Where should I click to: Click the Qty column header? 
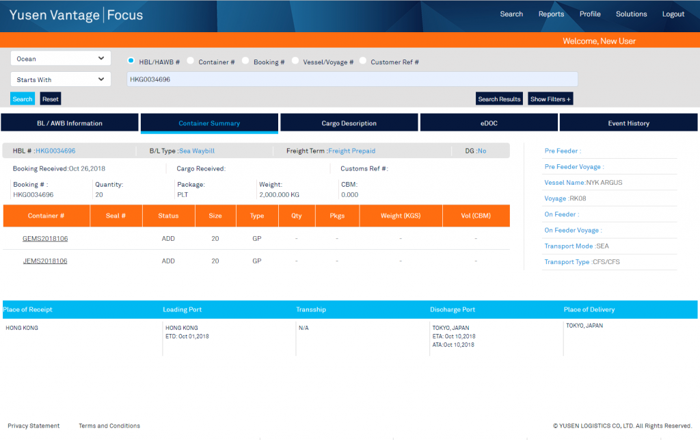click(297, 216)
